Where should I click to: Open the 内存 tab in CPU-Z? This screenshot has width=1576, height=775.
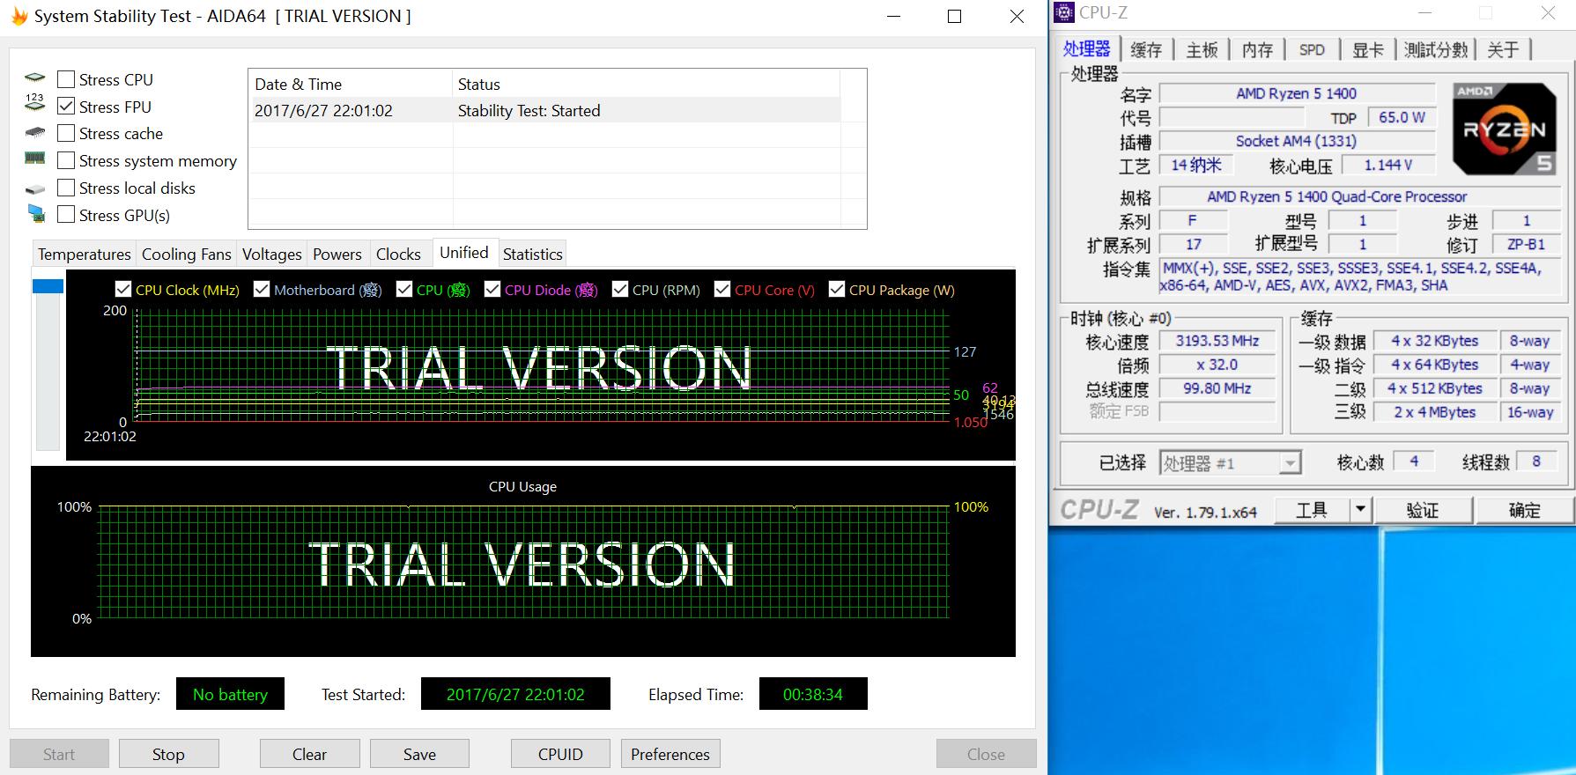tap(1257, 49)
